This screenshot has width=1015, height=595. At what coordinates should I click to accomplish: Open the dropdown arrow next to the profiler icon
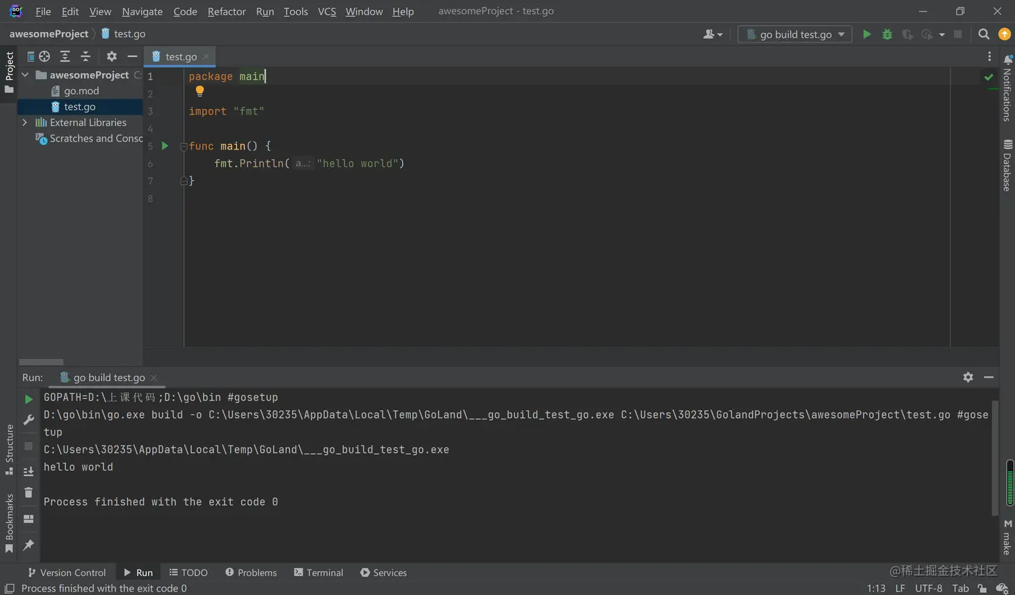click(942, 34)
